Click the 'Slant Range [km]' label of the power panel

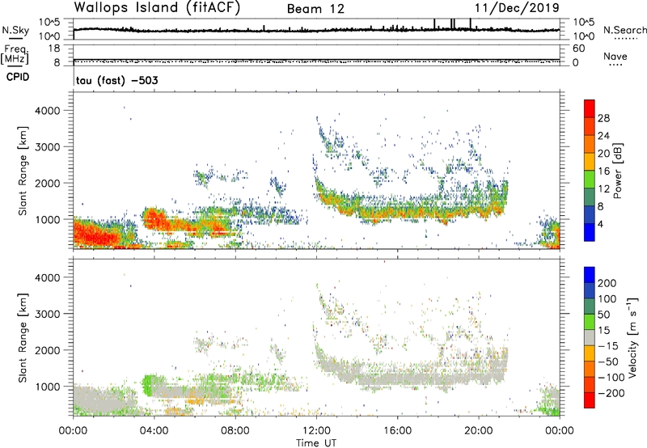coord(23,171)
